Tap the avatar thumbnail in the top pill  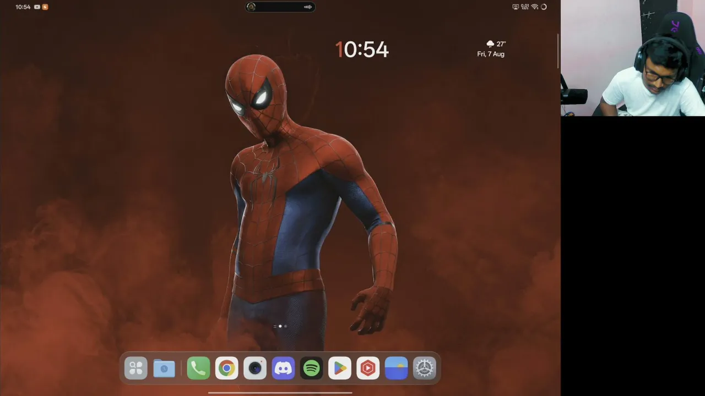click(251, 7)
